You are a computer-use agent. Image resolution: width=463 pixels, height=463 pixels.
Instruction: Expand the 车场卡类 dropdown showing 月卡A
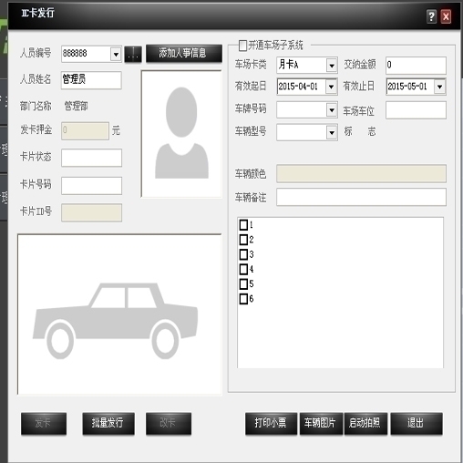[332, 65]
